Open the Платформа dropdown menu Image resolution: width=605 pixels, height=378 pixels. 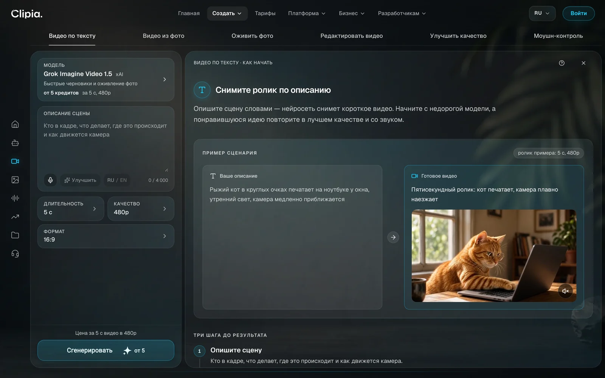click(307, 13)
